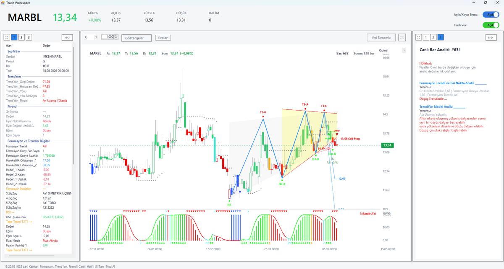Collapse left panel with double-arrow button
The width and height of the screenshot is (504, 269).
pos(67,37)
